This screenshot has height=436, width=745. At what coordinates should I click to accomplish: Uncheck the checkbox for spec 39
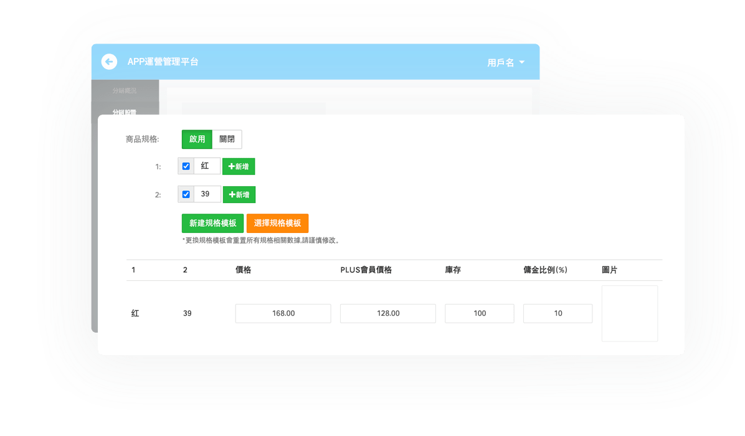186,194
